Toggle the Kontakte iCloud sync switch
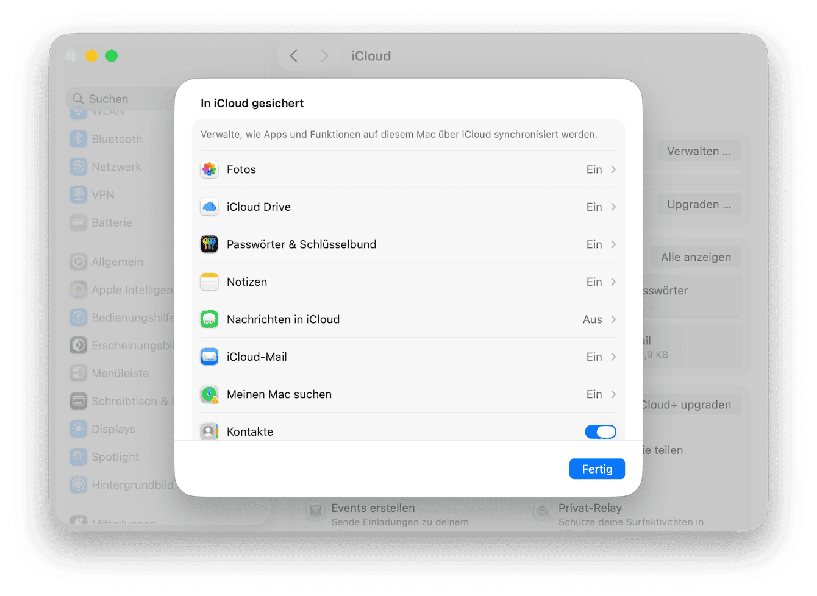The image size is (817, 596). coord(601,432)
